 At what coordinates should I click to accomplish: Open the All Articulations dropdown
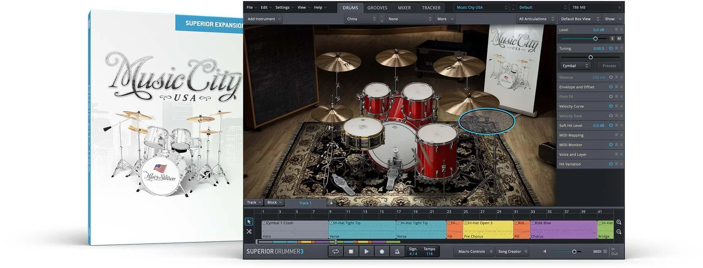click(x=536, y=19)
